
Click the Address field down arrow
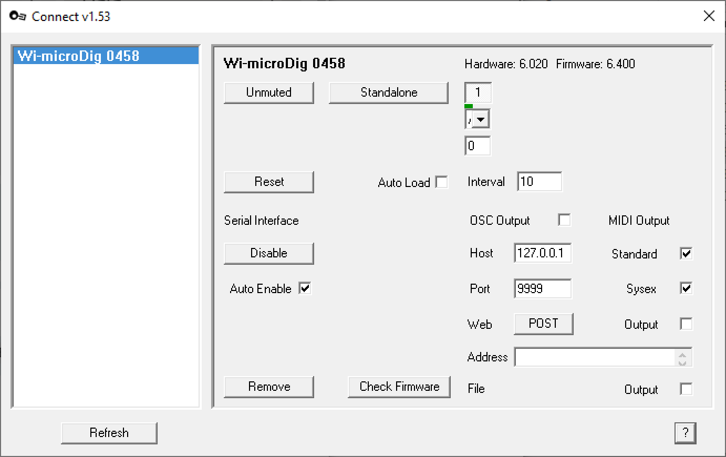(682, 362)
